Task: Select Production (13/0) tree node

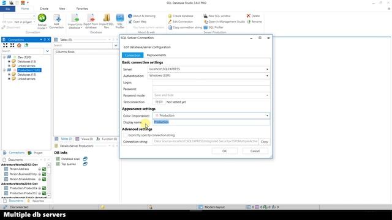Action: tap(29, 70)
